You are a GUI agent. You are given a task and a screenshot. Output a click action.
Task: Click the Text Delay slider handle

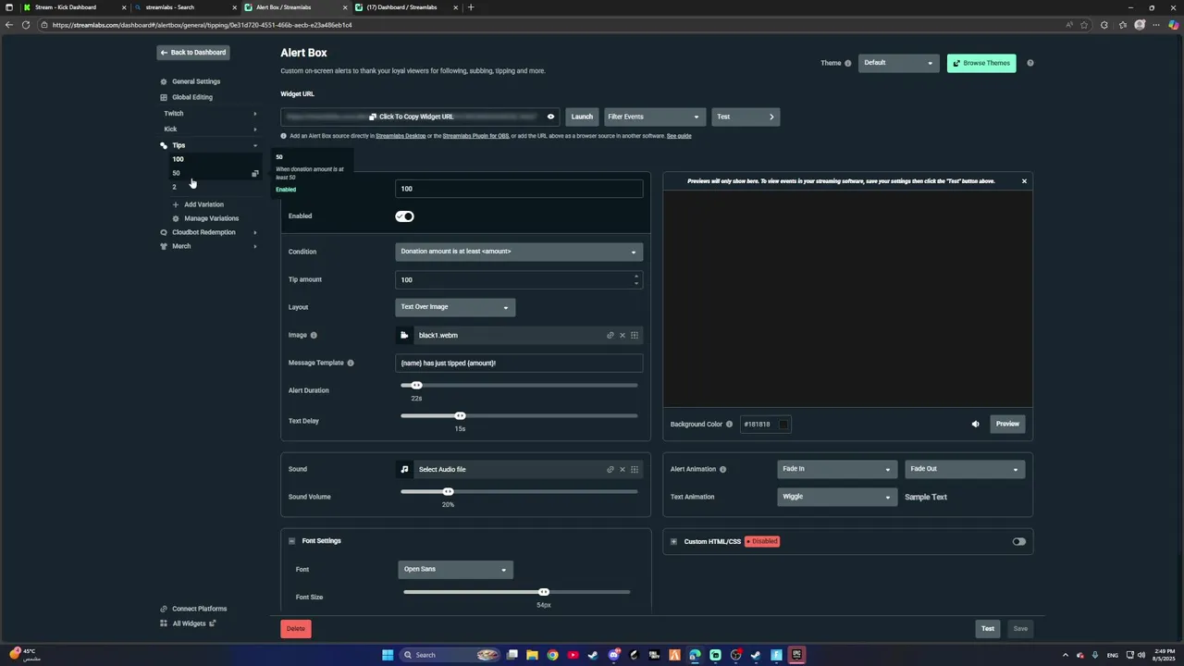(460, 416)
